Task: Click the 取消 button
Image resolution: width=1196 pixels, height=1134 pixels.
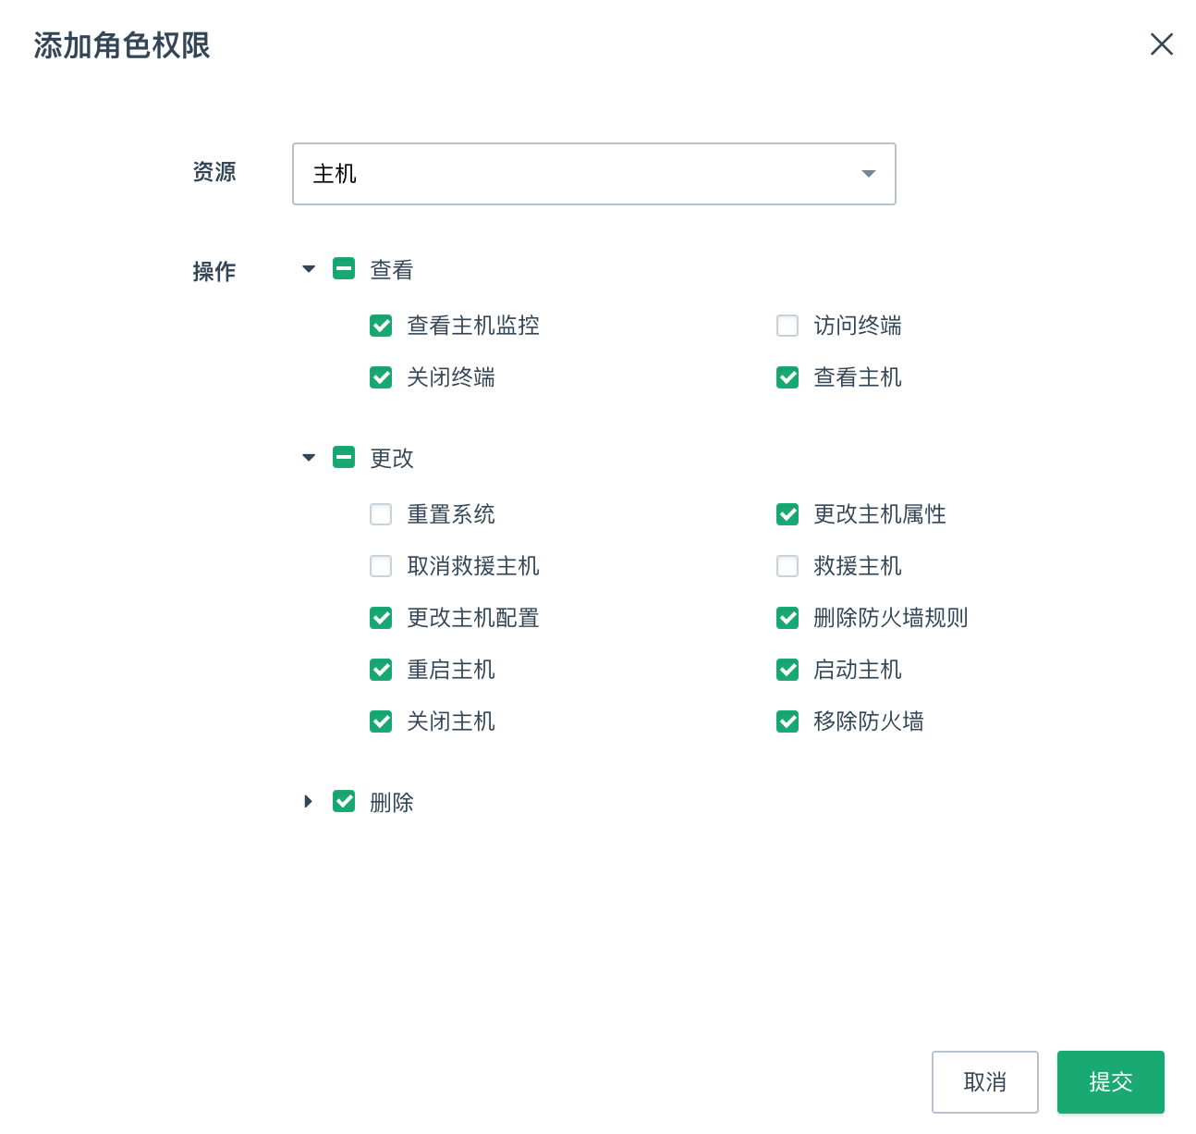Action: (984, 1082)
